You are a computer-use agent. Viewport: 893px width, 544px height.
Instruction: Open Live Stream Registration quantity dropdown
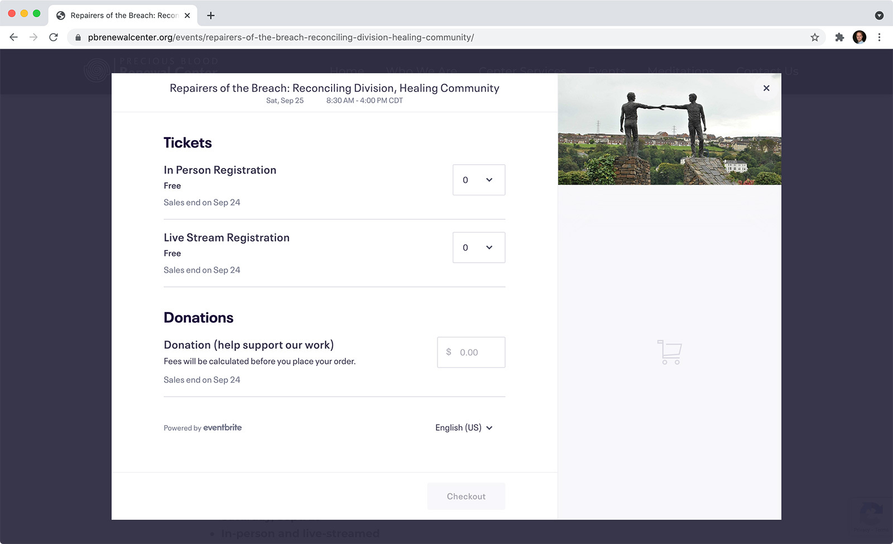tap(479, 247)
